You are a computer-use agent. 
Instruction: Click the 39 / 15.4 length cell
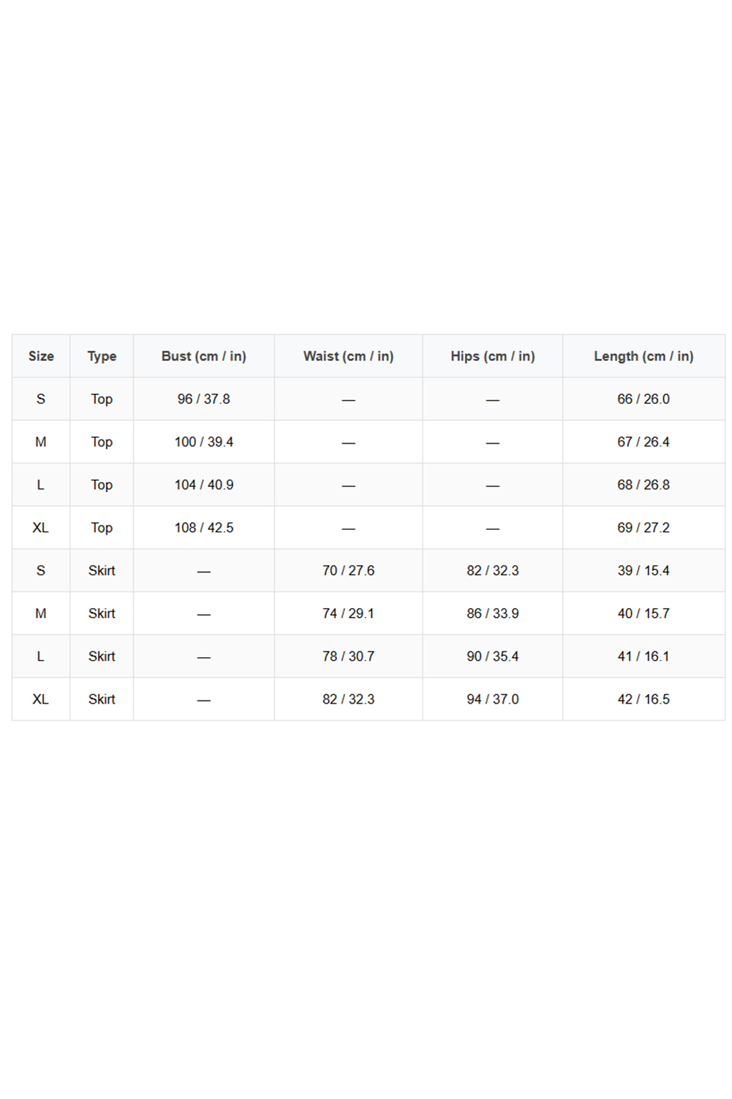coord(643,571)
